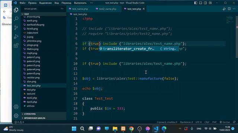The width and height of the screenshot is (238, 133).
Task: Toggle the bottom panel layout icon
Action: click(x=200, y=3)
